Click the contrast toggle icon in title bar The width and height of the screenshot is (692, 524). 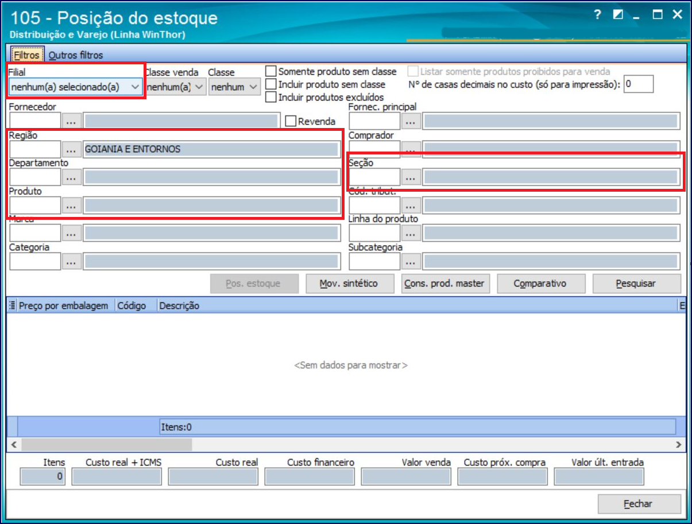pyautogui.click(x=618, y=15)
